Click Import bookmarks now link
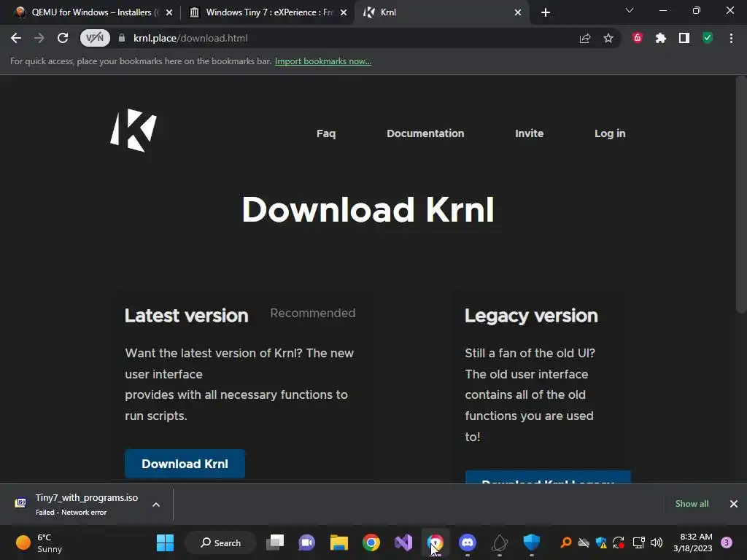Viewport: 747px width, 560px height. (x=323, y=61)
